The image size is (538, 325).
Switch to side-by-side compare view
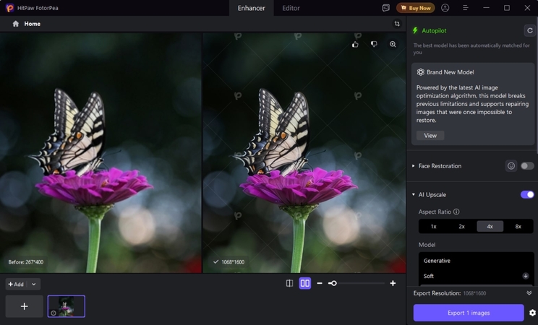(x=304, y=283)
